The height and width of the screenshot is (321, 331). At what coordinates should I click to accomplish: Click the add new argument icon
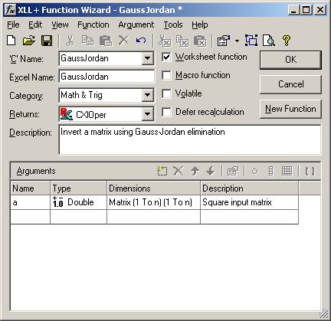[162, 171]
